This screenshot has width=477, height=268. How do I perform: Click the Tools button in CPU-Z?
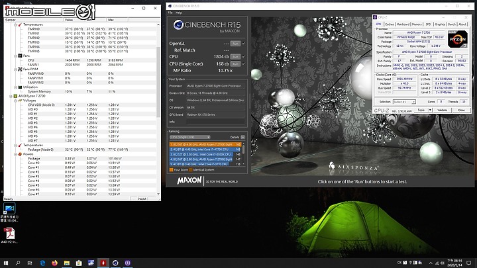pyautogui.click(x=421, y=110)
